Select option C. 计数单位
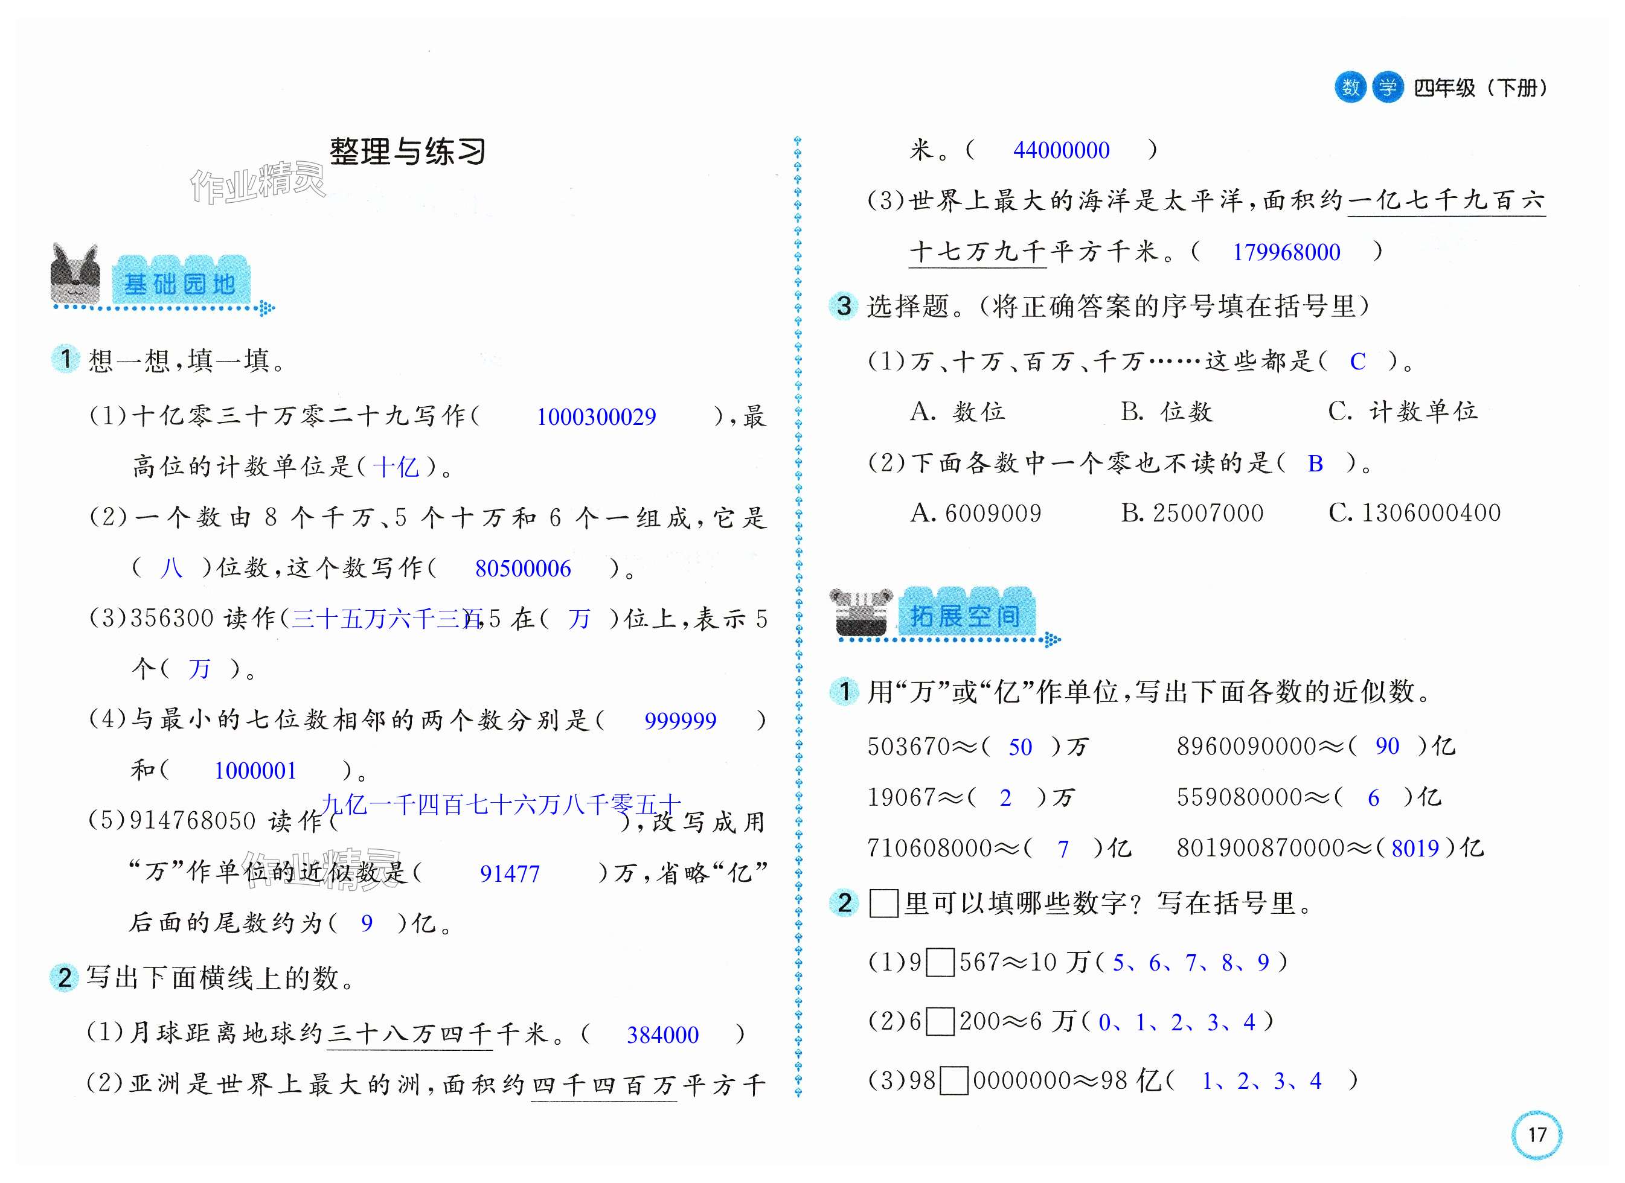The width and height of the screenshot is (1625, 1183). tap(1402, 411)
